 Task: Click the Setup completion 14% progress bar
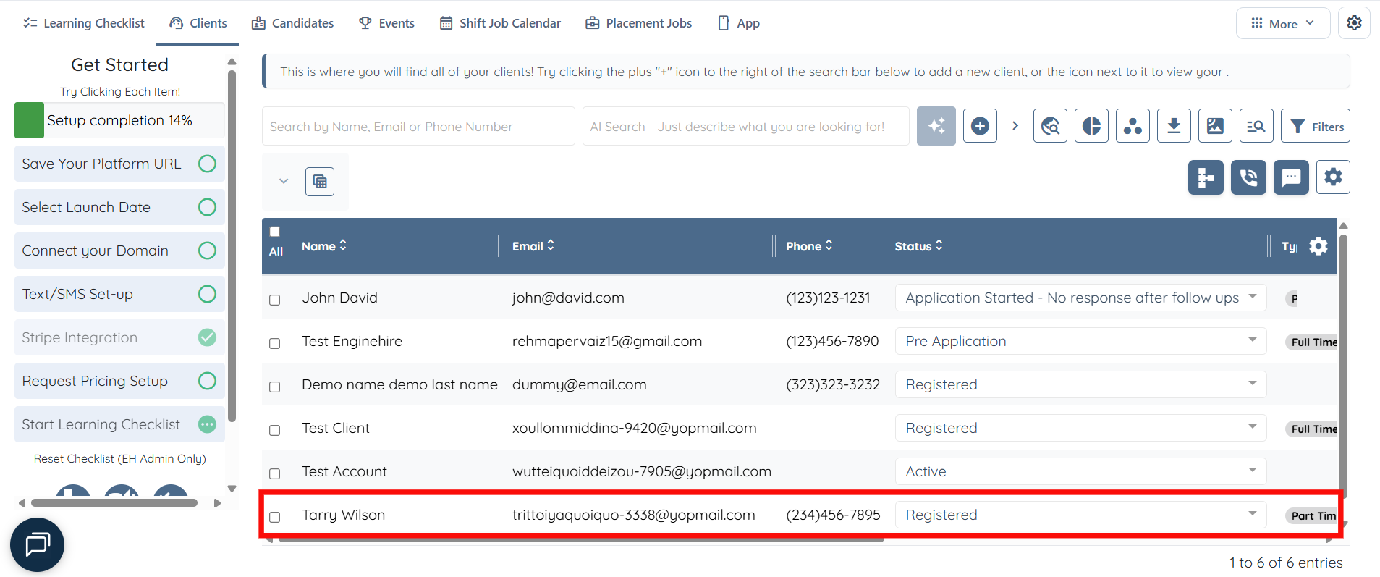[x=119, y=120]
